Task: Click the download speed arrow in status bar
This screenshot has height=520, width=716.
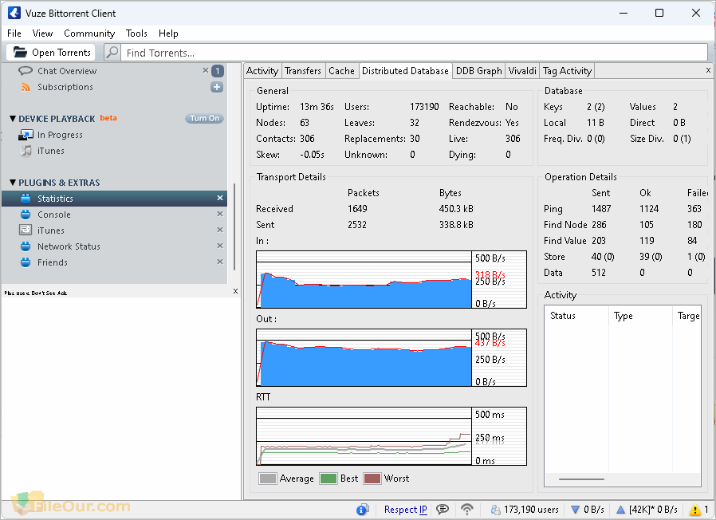Action: pyautogui.click(x=575, y=510)
